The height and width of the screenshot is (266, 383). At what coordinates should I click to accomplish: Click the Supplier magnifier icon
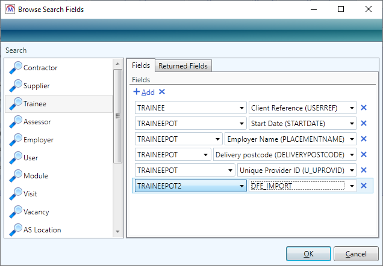point(14,85)
